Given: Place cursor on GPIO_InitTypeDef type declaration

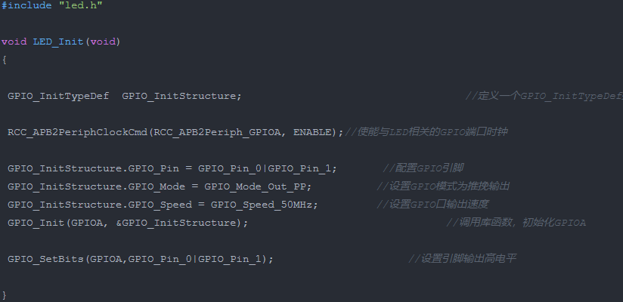Looking at the screenshot, I should tap(58, 96).
